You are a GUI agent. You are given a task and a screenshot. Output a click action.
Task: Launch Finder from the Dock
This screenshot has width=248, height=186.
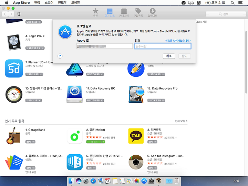point(72,181)
